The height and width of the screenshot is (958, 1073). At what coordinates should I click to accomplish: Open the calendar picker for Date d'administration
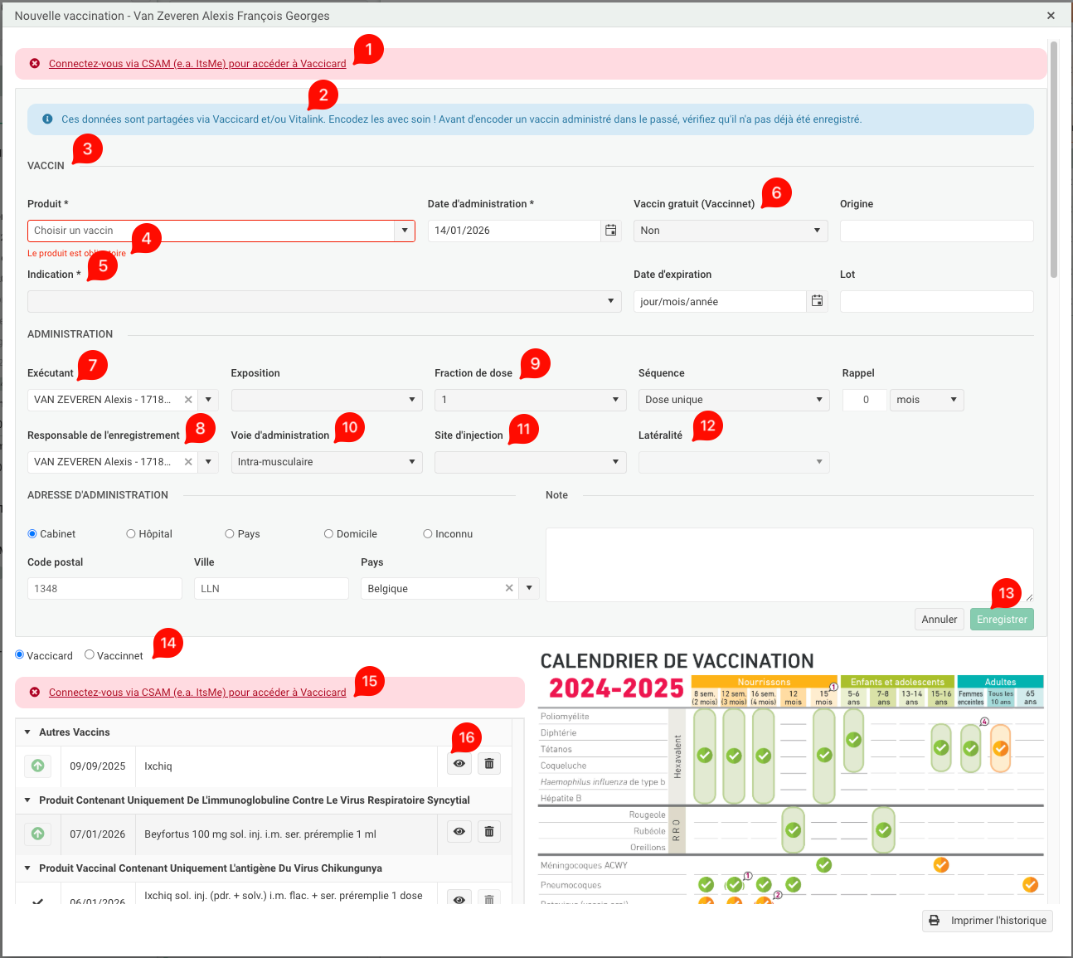[x=611, y=231]
